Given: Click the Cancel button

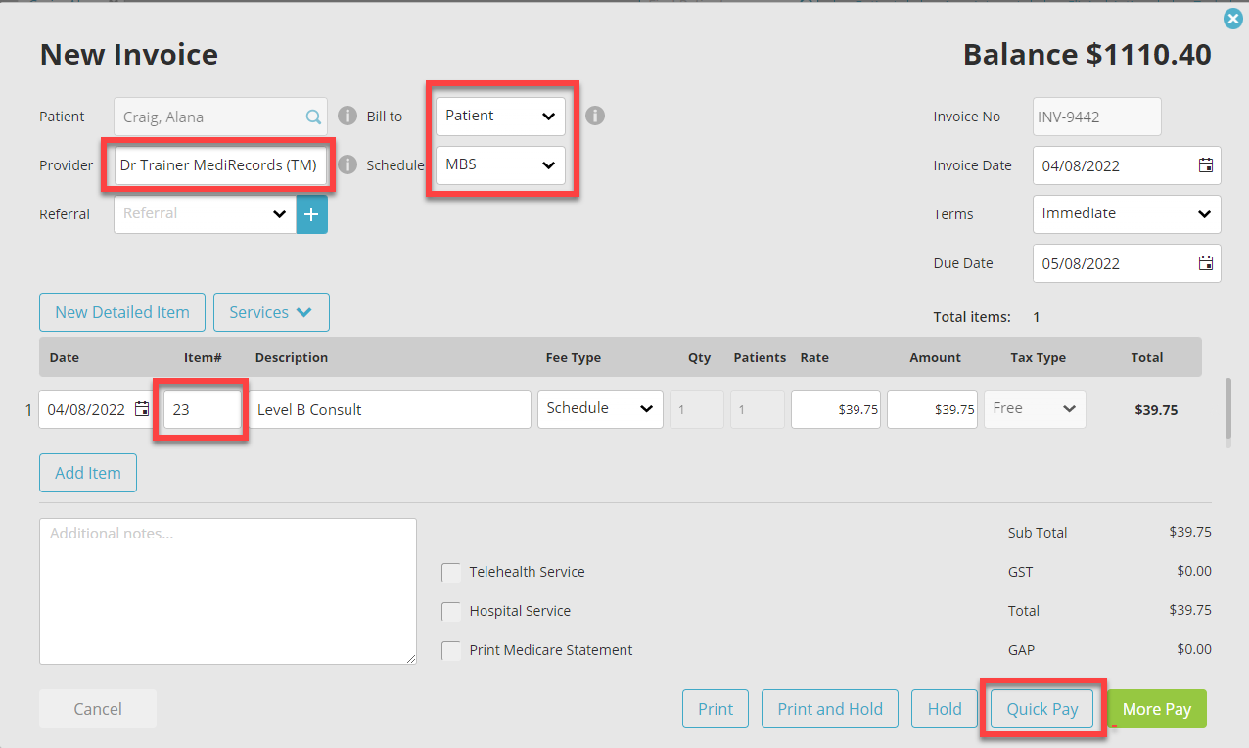Looking at the screenshot, I should coord(98,709).
